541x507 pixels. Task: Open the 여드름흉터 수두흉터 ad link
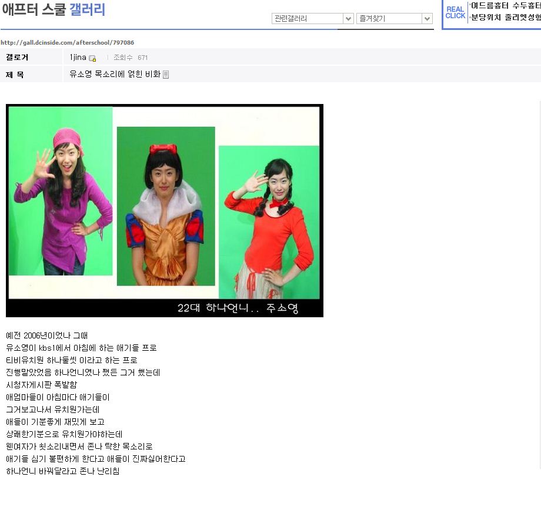click(506, 5)
